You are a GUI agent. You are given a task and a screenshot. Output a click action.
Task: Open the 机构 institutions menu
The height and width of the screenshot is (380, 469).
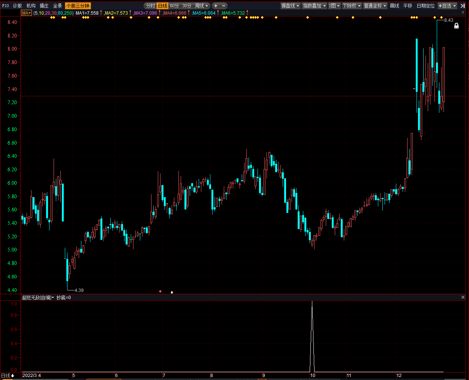point(31,6)
